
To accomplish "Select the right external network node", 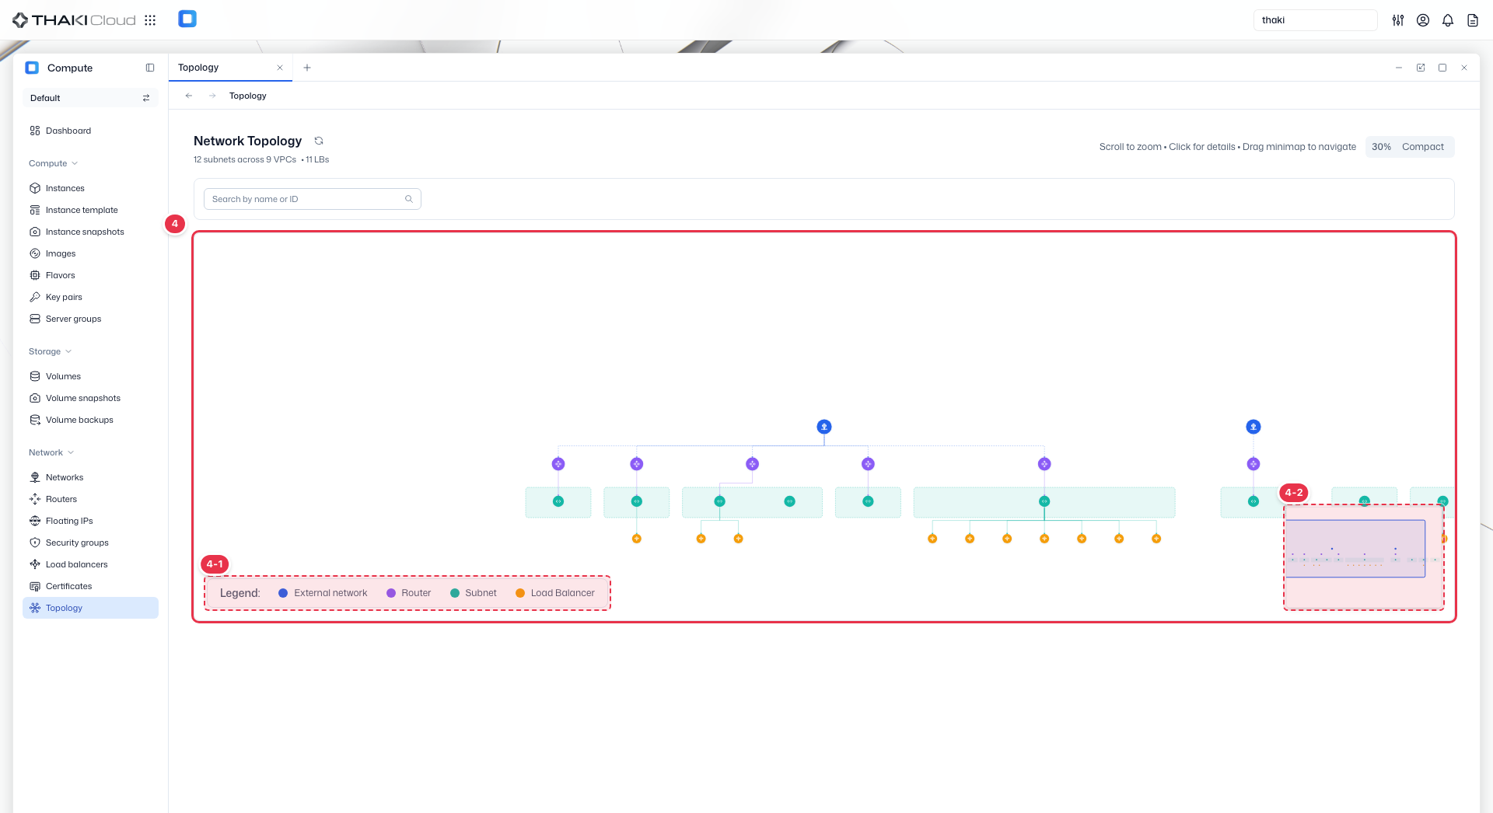I will (x=1253, y=427).
